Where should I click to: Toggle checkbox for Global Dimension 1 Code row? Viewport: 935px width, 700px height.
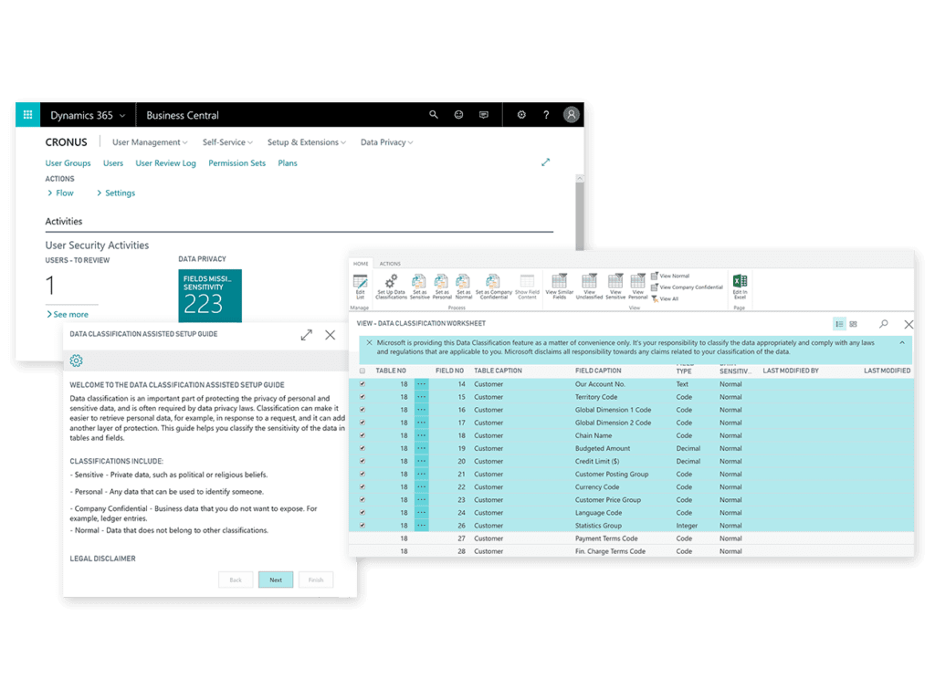point(362,410)
